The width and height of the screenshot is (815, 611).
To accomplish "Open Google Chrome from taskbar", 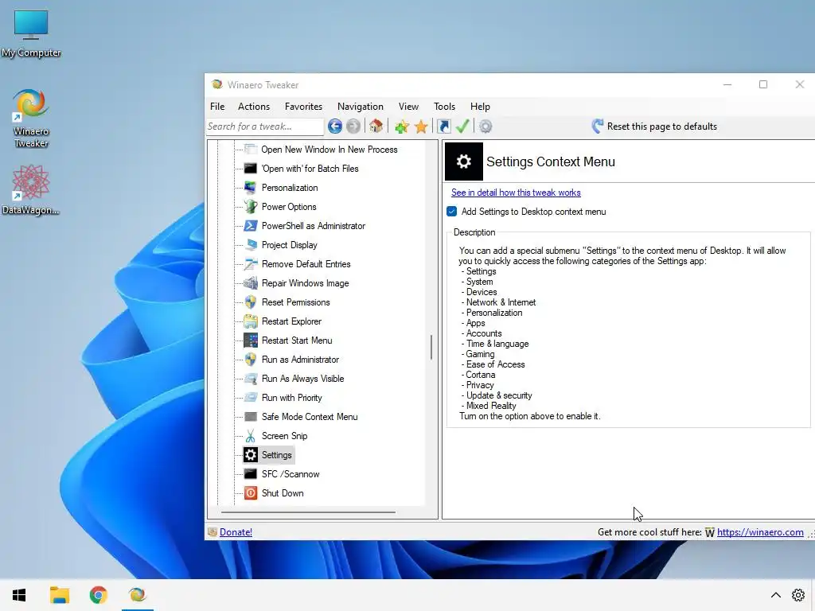I will [98, 595].
